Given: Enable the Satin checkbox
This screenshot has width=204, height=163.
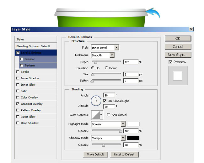Looking at the screenshot, I should (18, 91).
